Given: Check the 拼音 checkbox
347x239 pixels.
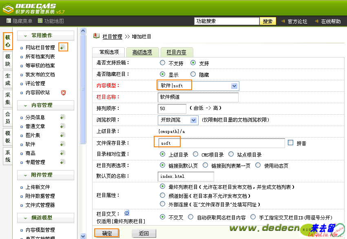Looking at the screenshot, I should (290, 143).
